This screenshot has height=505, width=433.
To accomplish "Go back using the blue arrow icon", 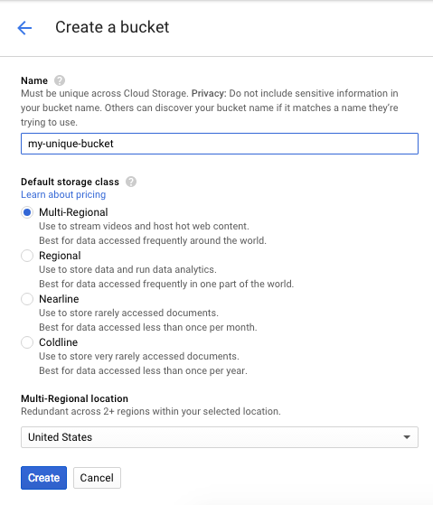I will (24, 28).
